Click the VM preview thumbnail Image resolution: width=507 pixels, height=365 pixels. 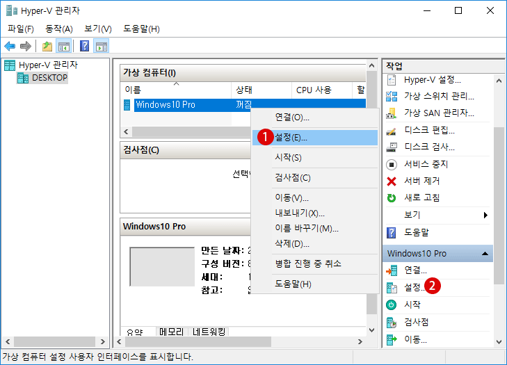click(x=162, y=267)
